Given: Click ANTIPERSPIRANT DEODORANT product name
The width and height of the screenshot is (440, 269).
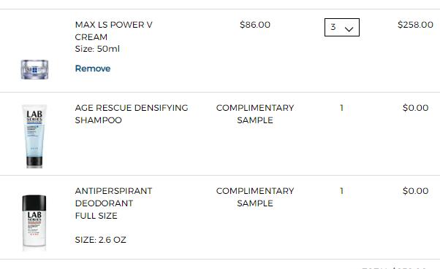Looking at the screenshot, I should point(113,197).
